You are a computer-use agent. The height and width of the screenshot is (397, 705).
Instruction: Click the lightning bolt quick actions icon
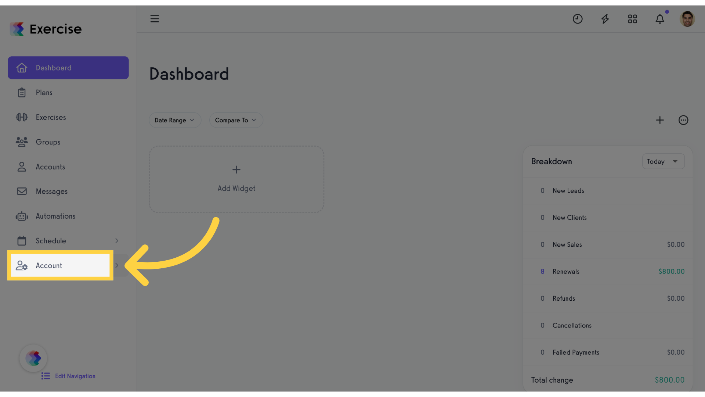(x=605, y=19)
